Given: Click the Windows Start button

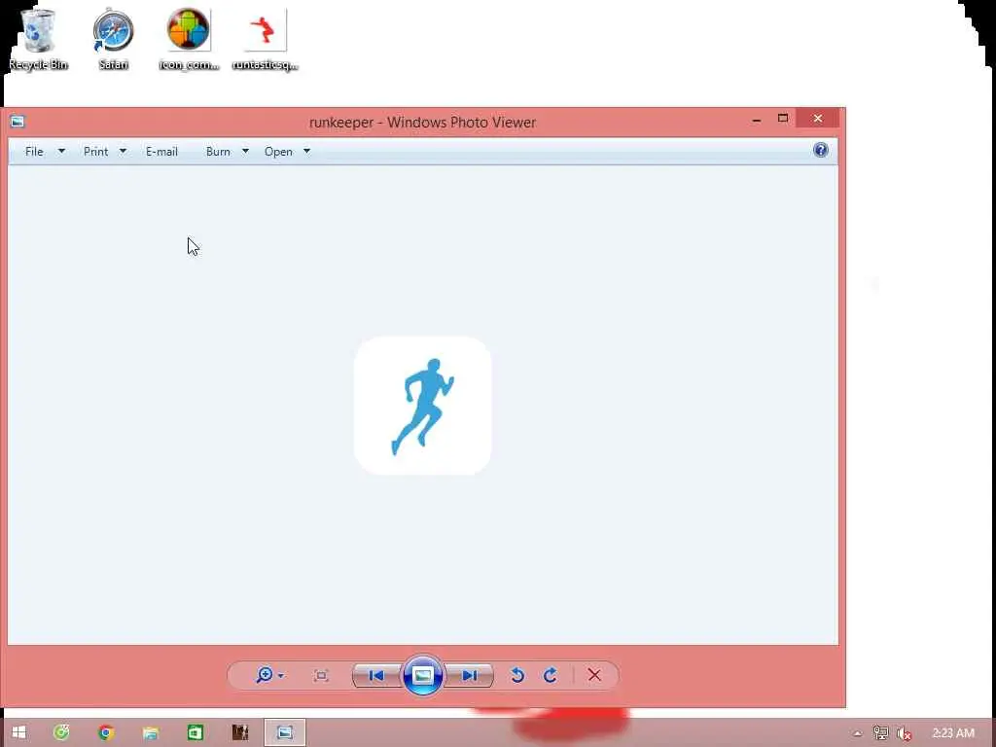Looking at the screenshot, I should pyautogui.click(x=19, y=732).
